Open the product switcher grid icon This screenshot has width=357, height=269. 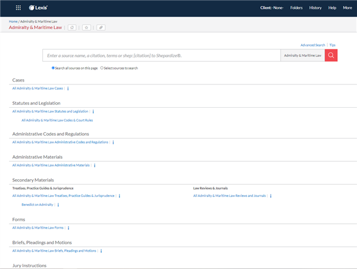point(18,8)
